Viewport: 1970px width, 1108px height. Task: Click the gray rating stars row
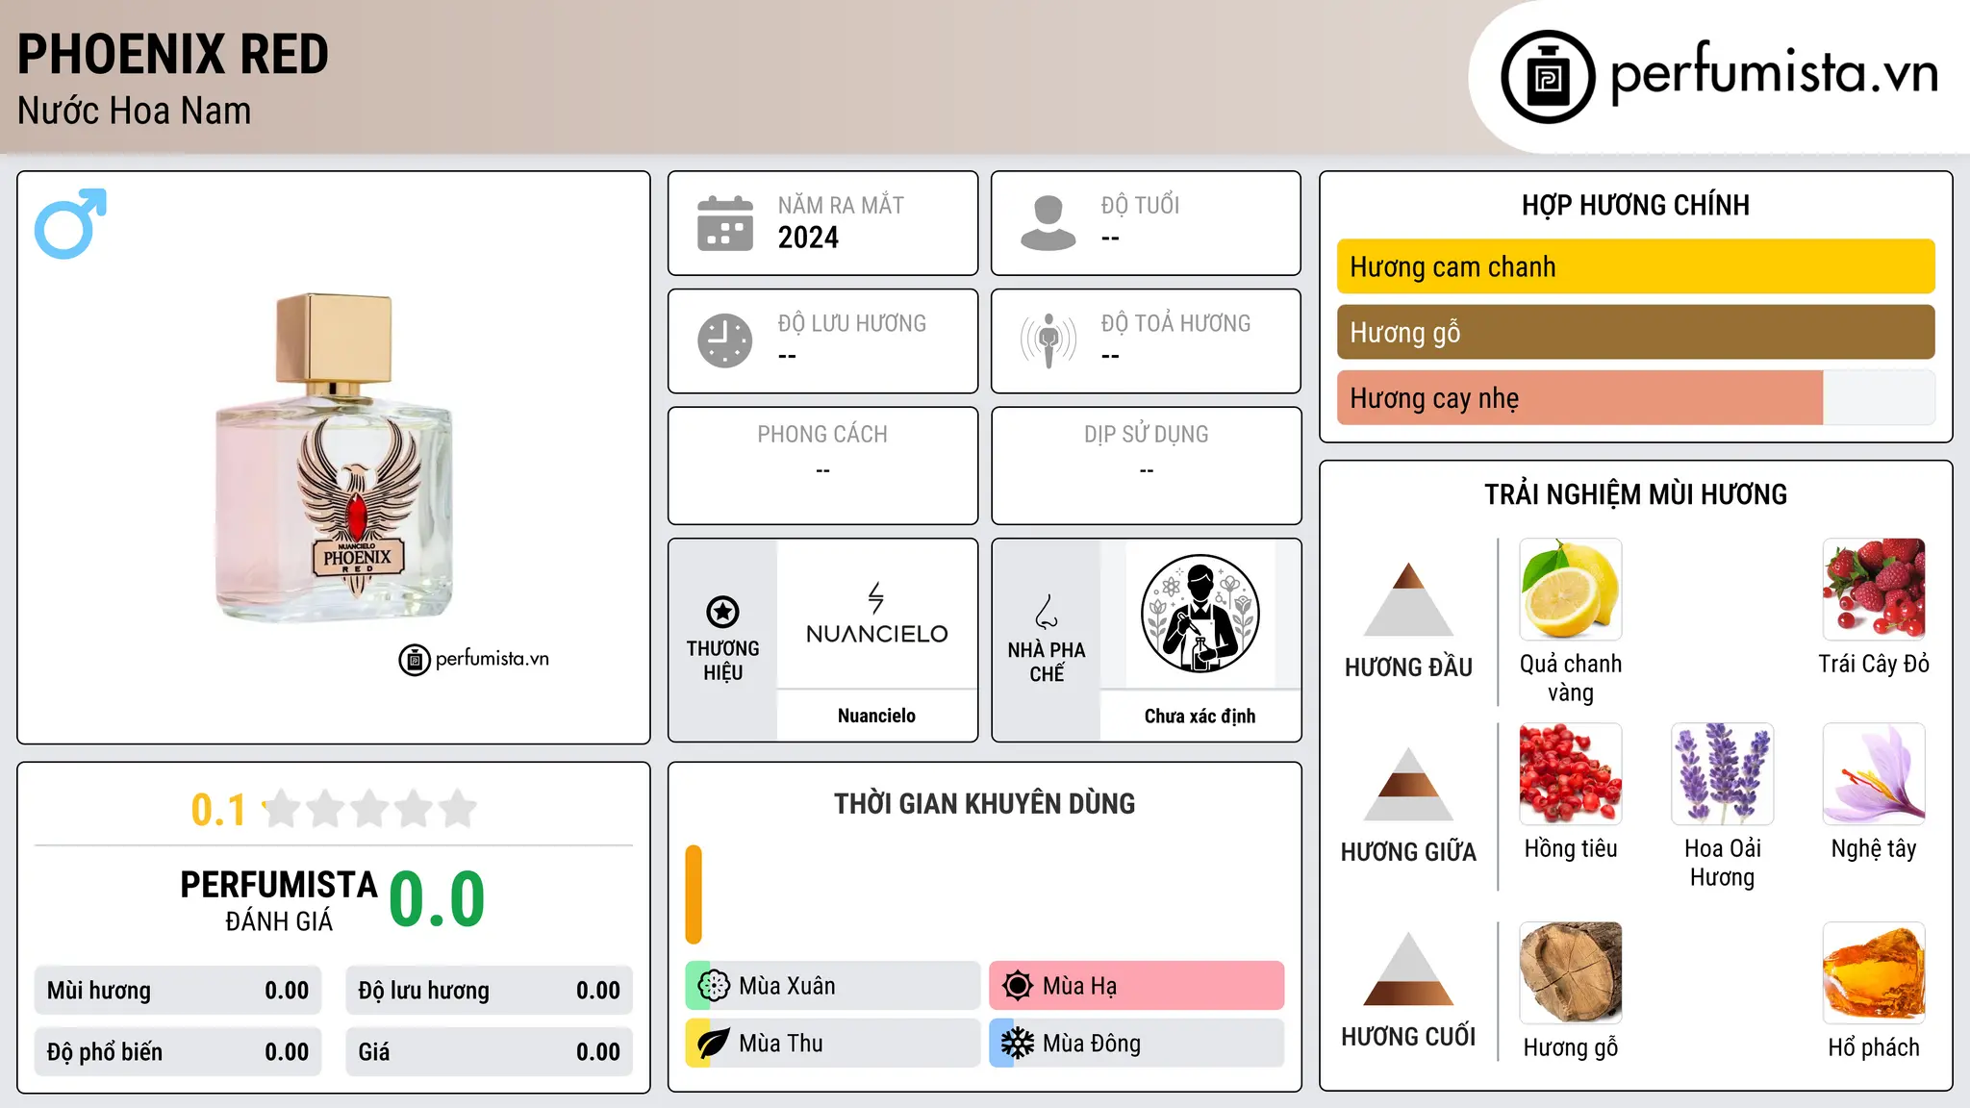(369, 809)
